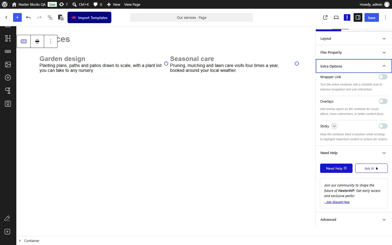Insert a Heading block from left sidebar

click(x=8, y=38)
